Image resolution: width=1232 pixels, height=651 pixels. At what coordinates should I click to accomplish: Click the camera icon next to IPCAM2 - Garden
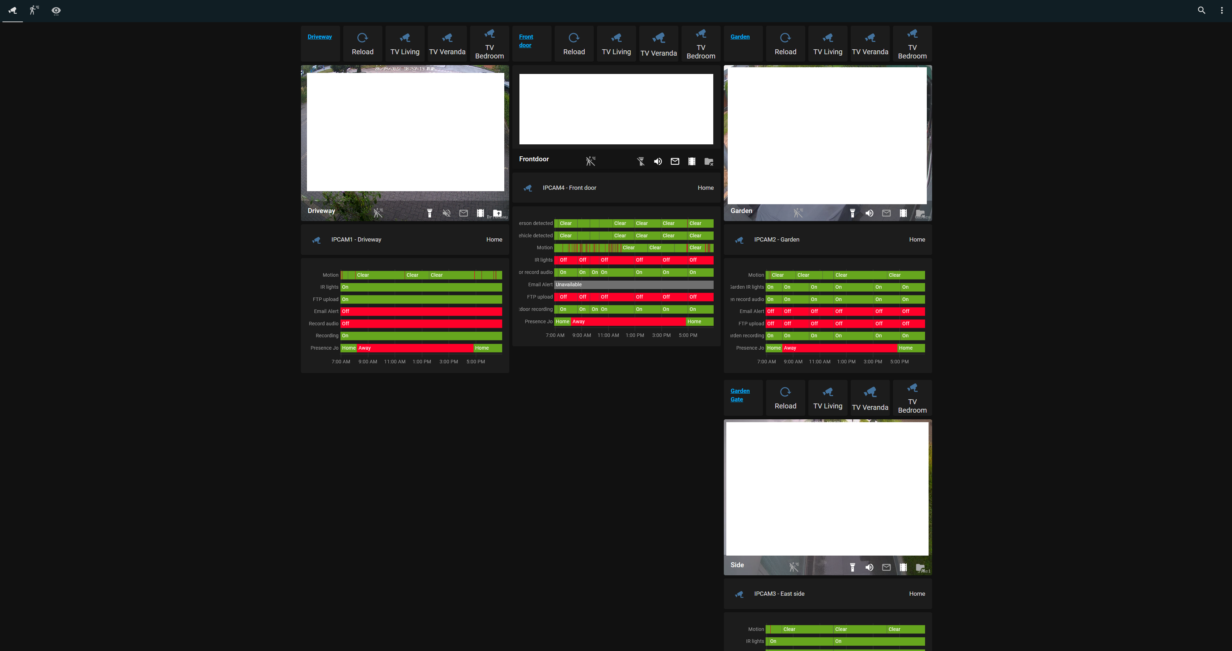(x=739, y=239)
